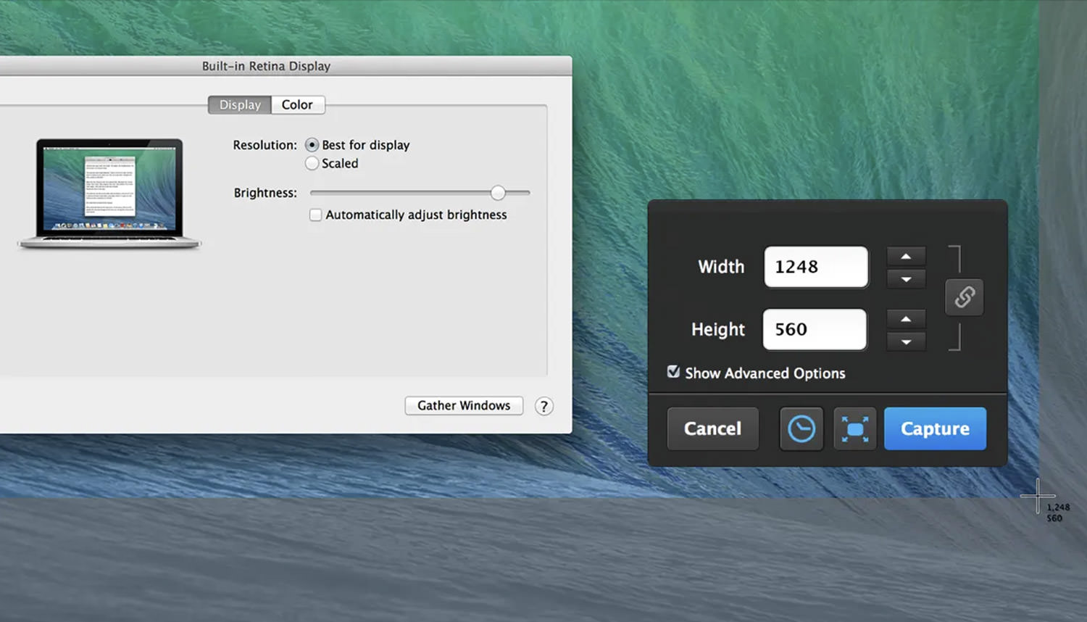This screenshot has height=622, width=1087.
Task: Click the Brightness slider knob
Action: [x=498, y=193]
